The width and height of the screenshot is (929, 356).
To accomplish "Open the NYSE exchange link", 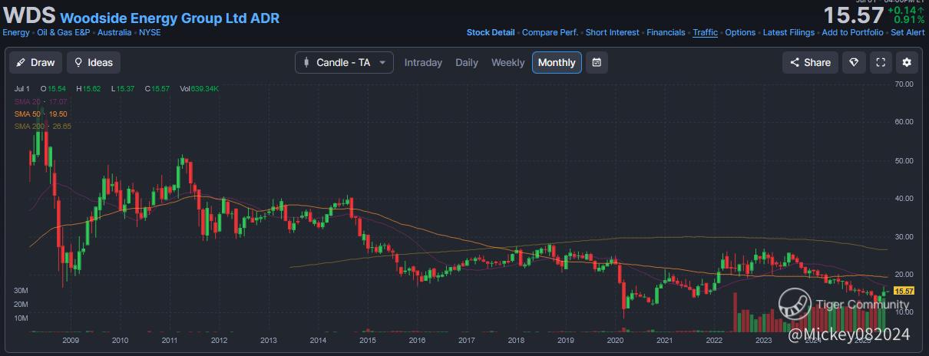I will tap(150, 33).
